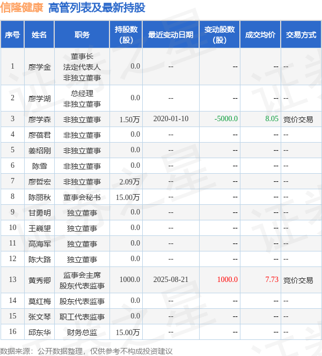The image size is (322, 356).
Task: Click the 监事会主席 股东代表监事 cell
Action: tap(82, 280)
